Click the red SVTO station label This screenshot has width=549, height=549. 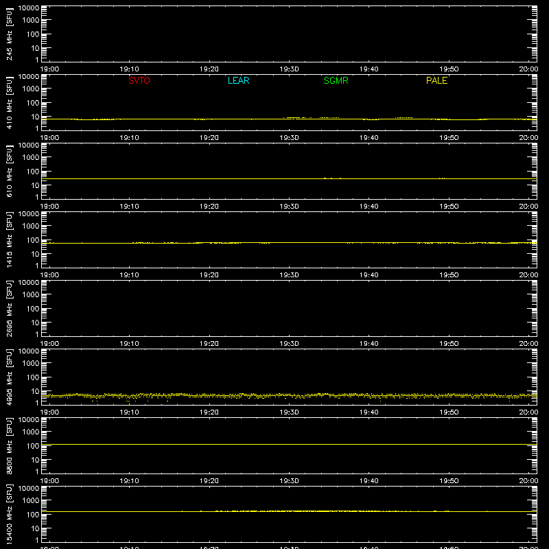[x=139, y=80]
